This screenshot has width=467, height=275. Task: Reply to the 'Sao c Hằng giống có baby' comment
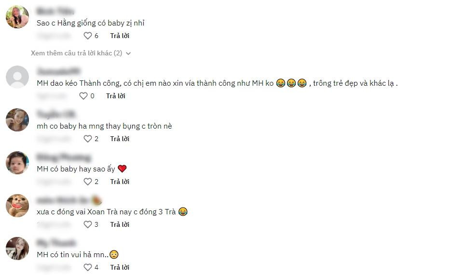[x=120, y=36]
